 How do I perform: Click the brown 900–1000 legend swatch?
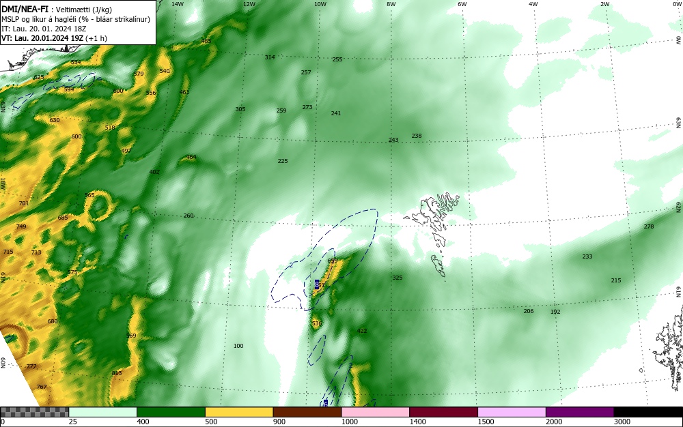(x=307, y=412)
